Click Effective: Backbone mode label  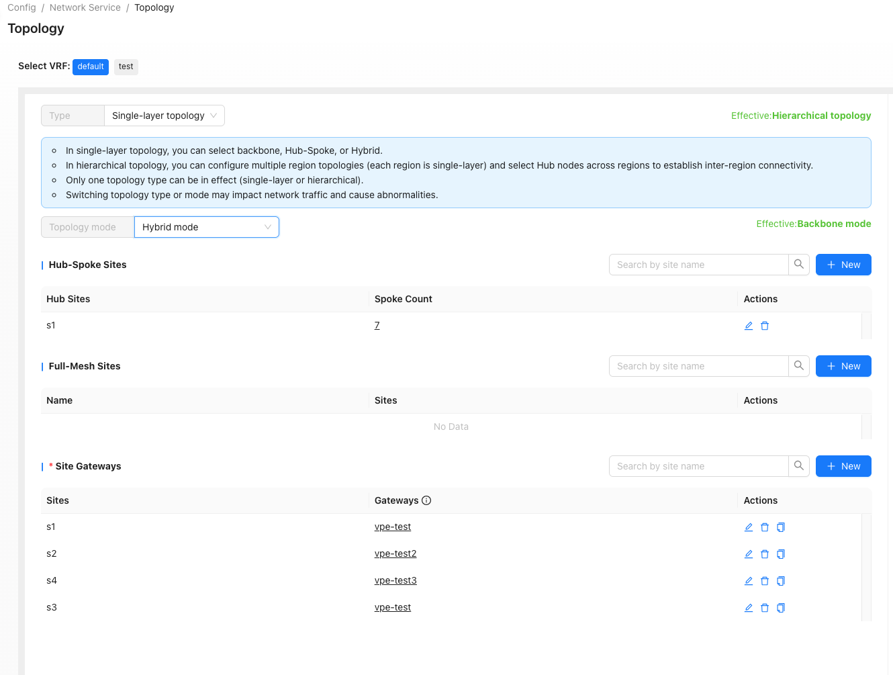tap(814, 224)
